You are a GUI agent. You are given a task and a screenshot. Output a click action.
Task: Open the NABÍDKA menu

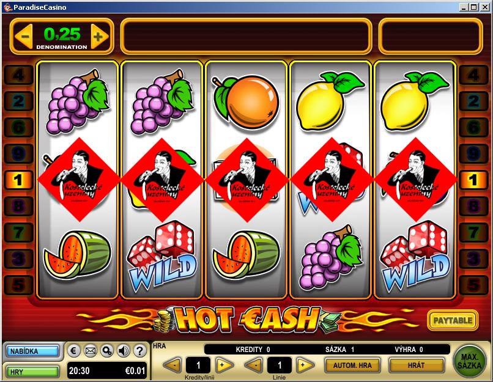[32, 351]
